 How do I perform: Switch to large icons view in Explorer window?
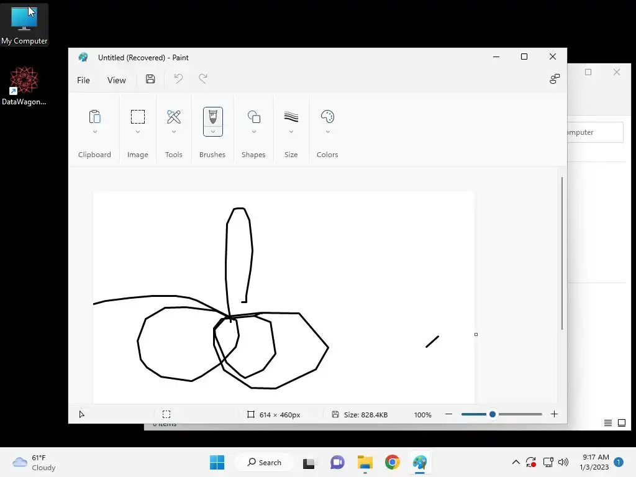[621, 423]
